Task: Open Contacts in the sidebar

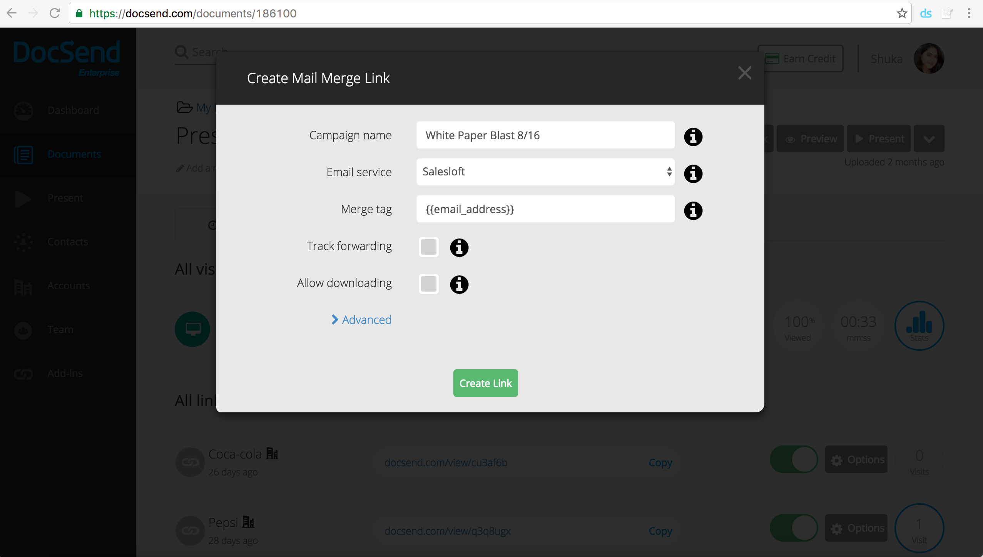Action: (68, 242)
